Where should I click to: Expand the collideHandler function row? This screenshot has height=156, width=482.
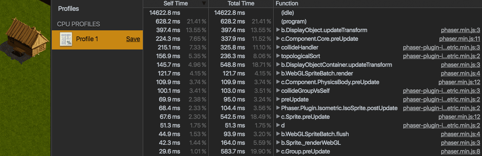coord(278,47)
